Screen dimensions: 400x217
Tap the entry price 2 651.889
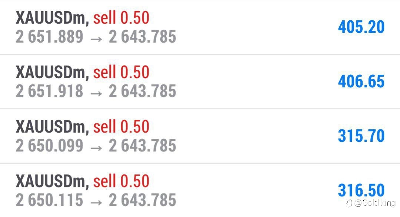[x=50, y=36]
